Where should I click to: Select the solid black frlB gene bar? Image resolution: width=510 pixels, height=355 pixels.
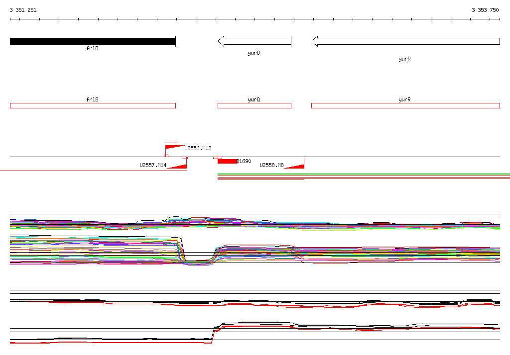point(93,41)
